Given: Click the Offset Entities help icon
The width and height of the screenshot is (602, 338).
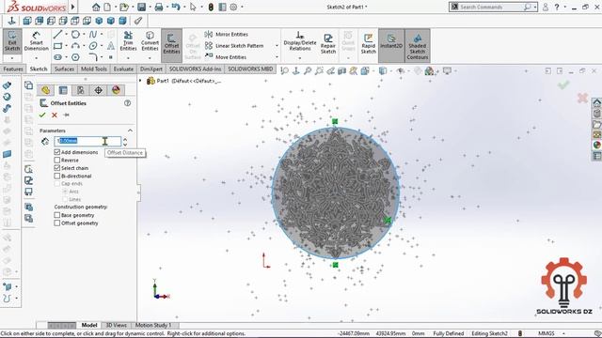Looking at the screenshot, I should click(128, 103).
